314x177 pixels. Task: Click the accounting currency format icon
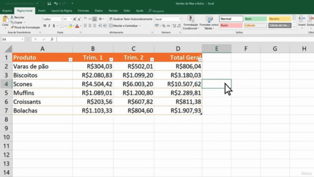[157, 26]
